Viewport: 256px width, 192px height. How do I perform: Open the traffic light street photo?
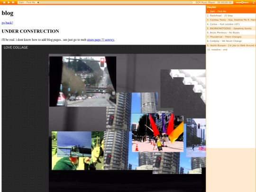(83, 82)
